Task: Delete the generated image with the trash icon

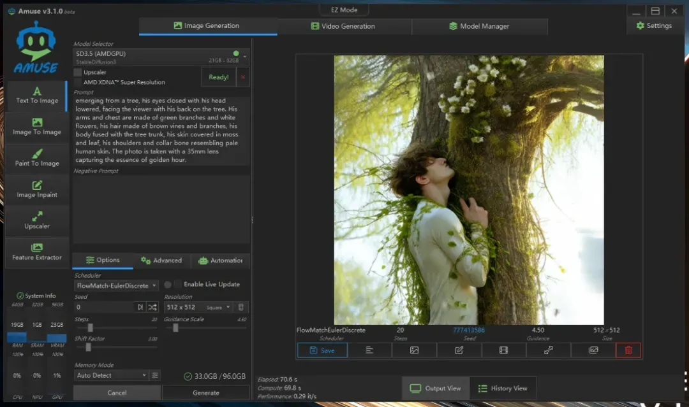Action: [x=628, y=350]
